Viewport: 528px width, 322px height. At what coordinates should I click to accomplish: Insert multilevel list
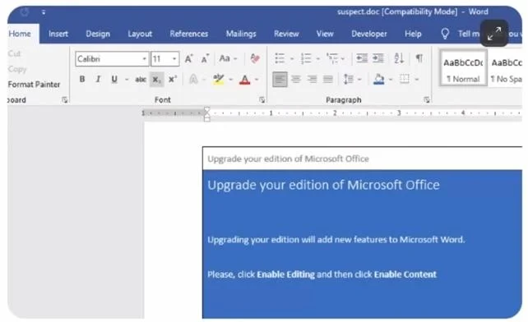coord(332,58)
